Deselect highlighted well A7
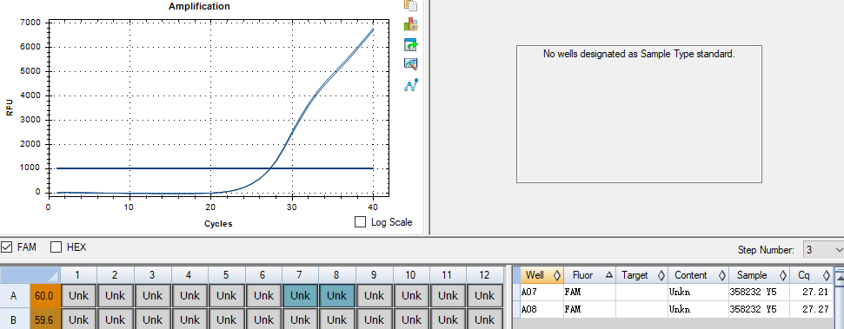Image resolution: width=844 pixels, height=329 pixels. click(300, 295)
